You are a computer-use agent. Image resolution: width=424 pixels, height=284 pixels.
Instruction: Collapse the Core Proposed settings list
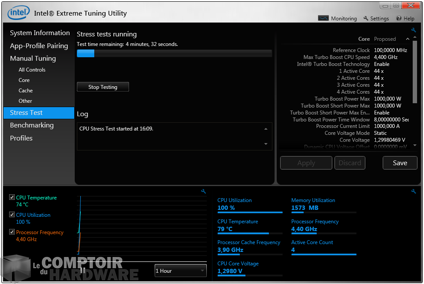click(407, 39)
